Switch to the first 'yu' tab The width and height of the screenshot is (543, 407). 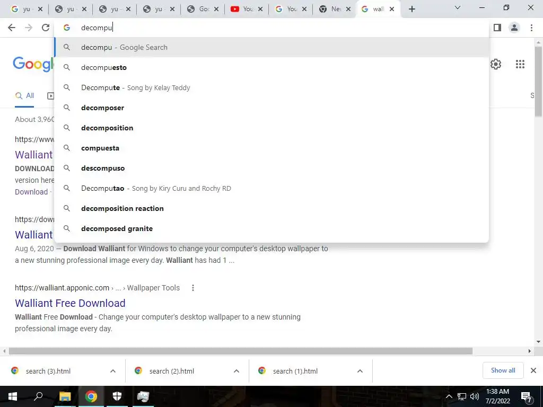tap(21, 9)
